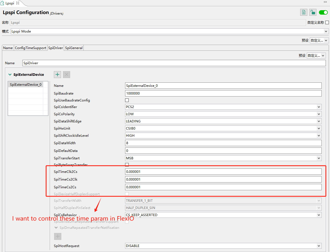Close the Lpspi editor tab
This screenshot has height=252, width=330.
click(x=18, y=3)
